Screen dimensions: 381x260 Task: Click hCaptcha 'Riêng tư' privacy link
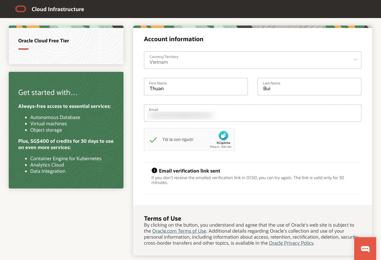pos(214,147)
